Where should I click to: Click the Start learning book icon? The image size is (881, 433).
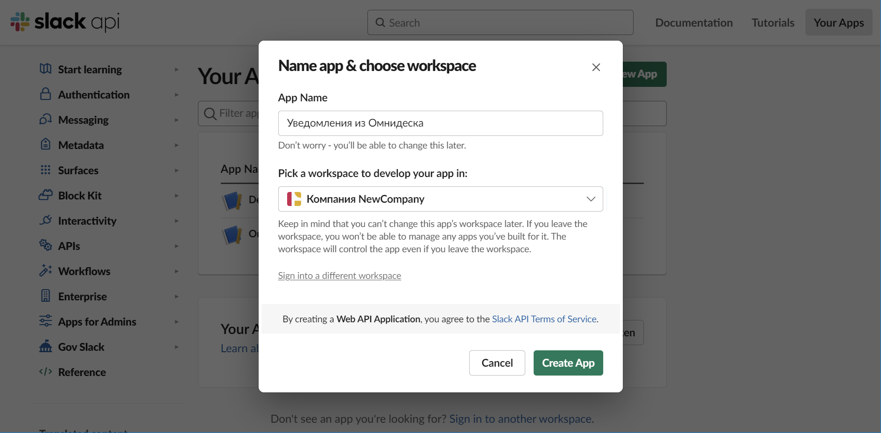click(45, 69)
